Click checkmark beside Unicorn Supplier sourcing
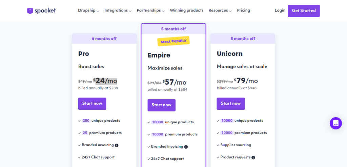Viewport: 347px width, 167px height. [x=218, y=145]
